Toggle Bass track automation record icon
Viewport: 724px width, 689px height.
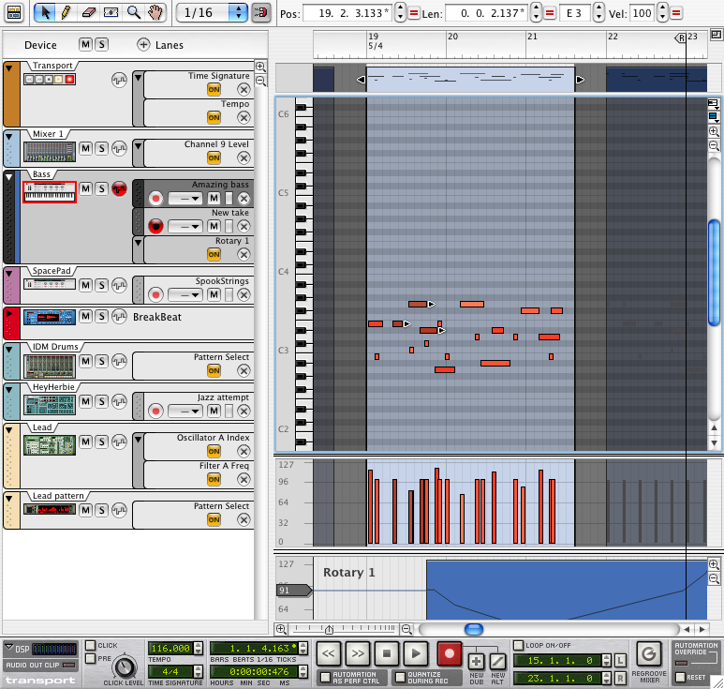(x=119, y=188)
